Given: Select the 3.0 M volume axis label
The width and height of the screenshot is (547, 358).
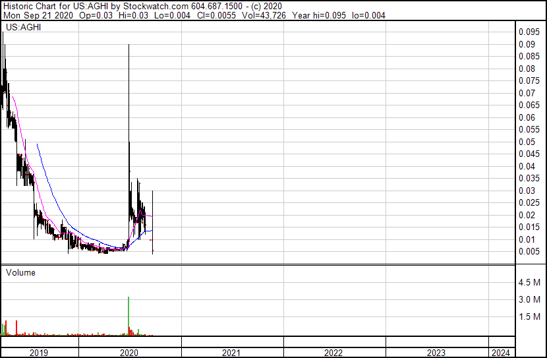Looking at the screenshot, I should point(530,300).
